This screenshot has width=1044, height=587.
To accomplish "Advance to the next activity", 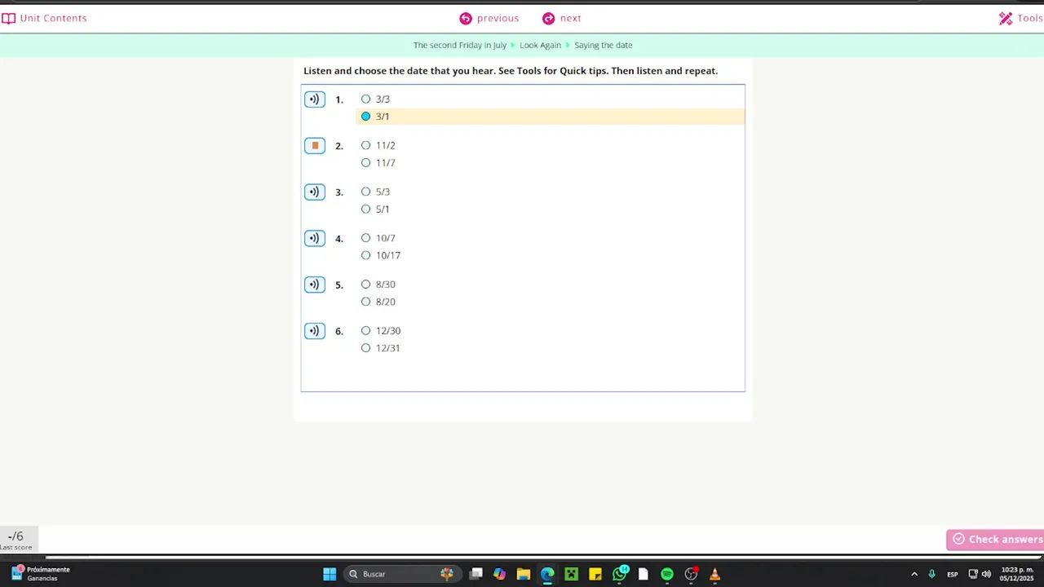I will (x=562, y=18).
